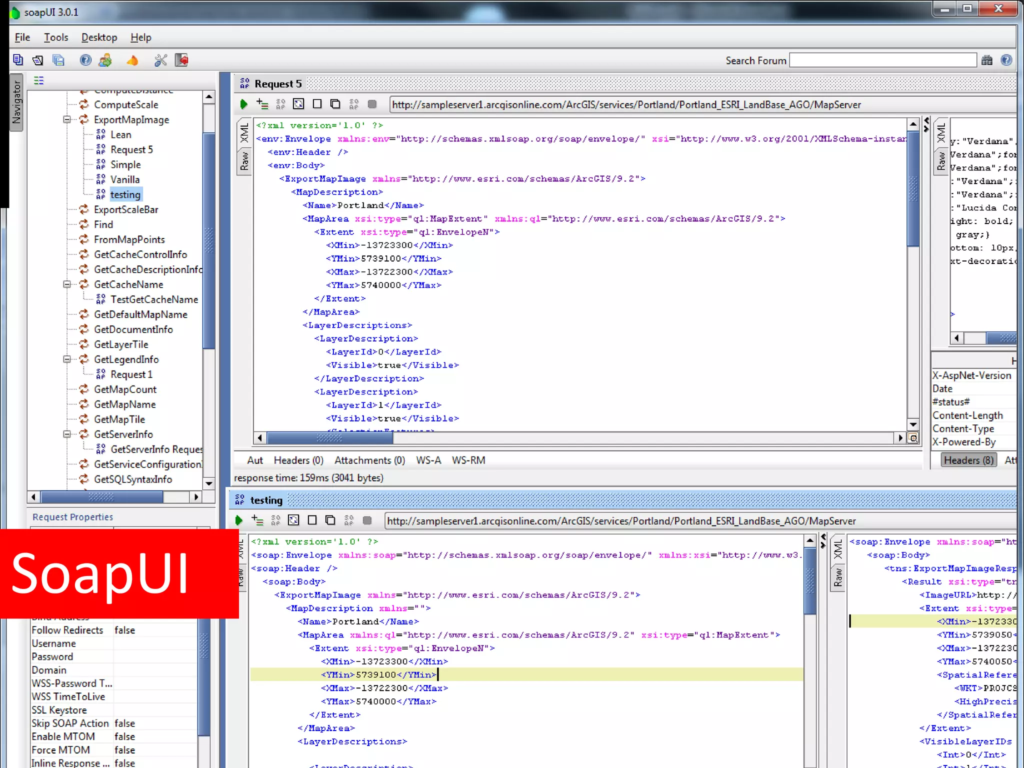
Task: Open the blue question mark help icon on the left toolbar
Action: pos(85,60)
